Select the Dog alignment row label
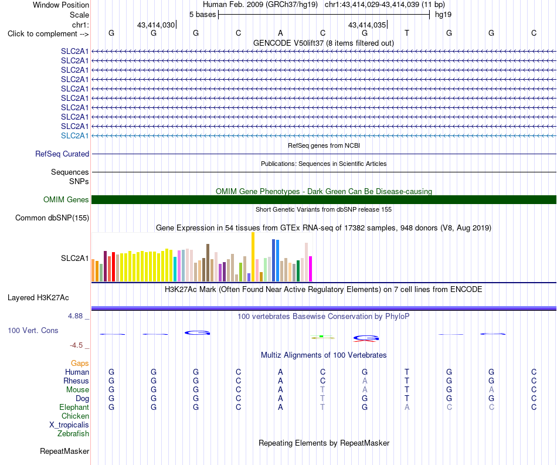This screenshot has width=557, height=465. [x=82, y=399]
